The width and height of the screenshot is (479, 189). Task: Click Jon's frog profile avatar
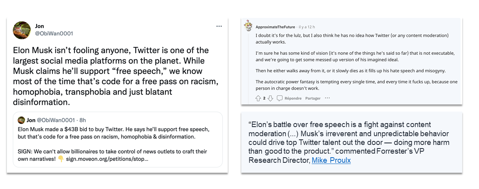(x=22, y=30)
